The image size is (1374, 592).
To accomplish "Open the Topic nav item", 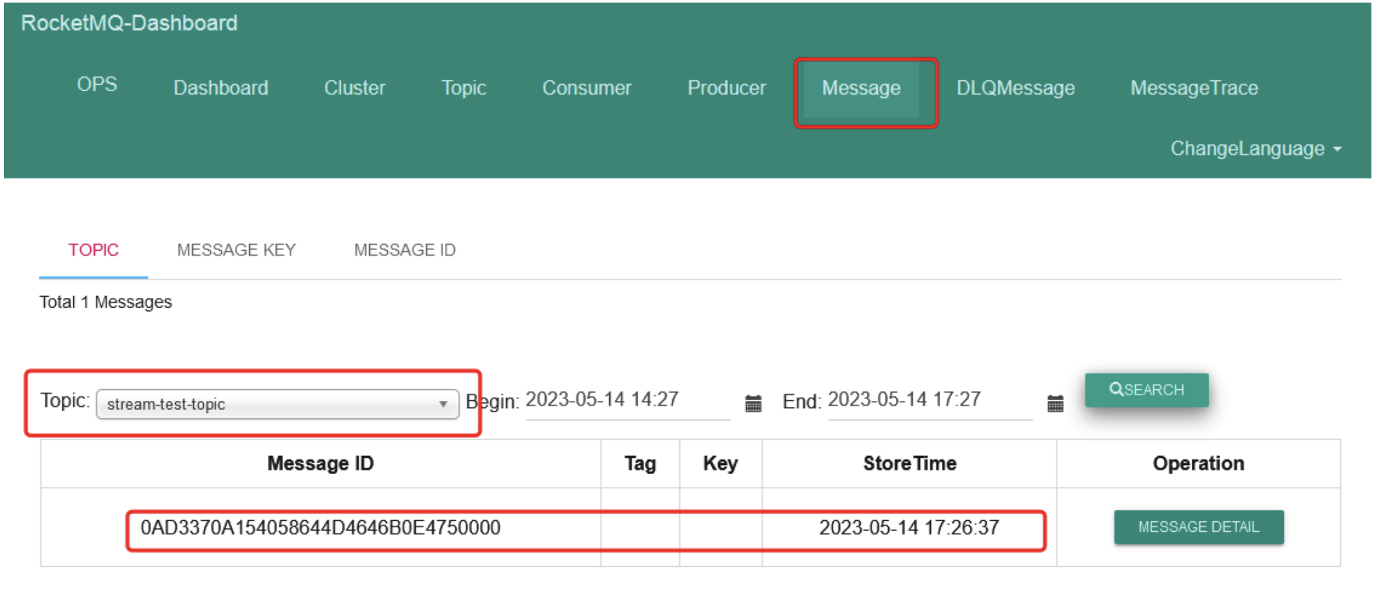I will tap(464, 87).
